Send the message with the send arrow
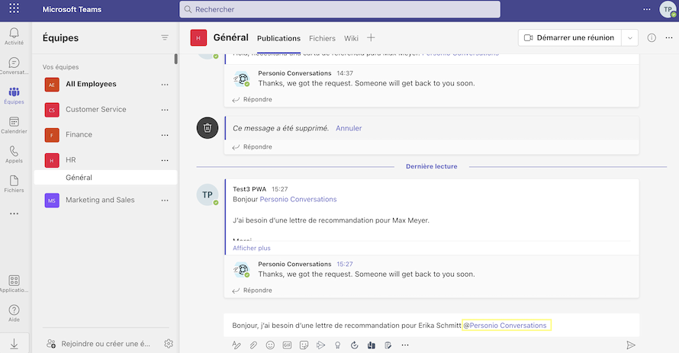Screen dimensions: 679x353 pos(631,345)
